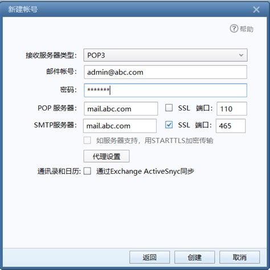Click the POP port field showing 110
The image size is (270, 270).
(232, 109)
